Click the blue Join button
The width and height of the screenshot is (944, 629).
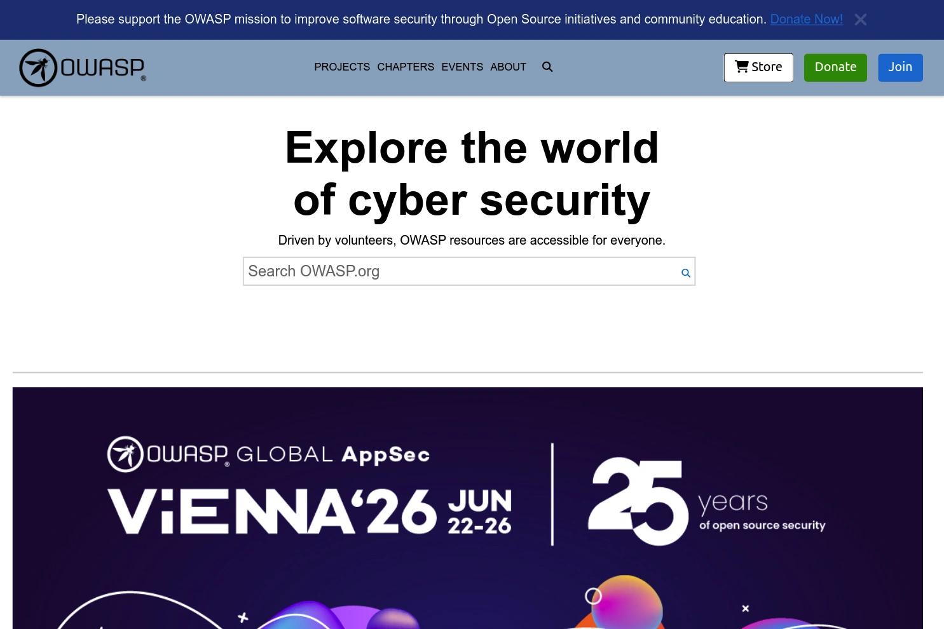click(900, 67)
